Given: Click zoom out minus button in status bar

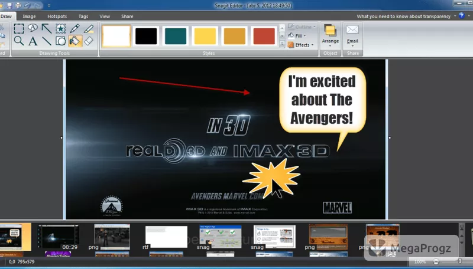Looking at the screenshot, I should click(436, 261).
